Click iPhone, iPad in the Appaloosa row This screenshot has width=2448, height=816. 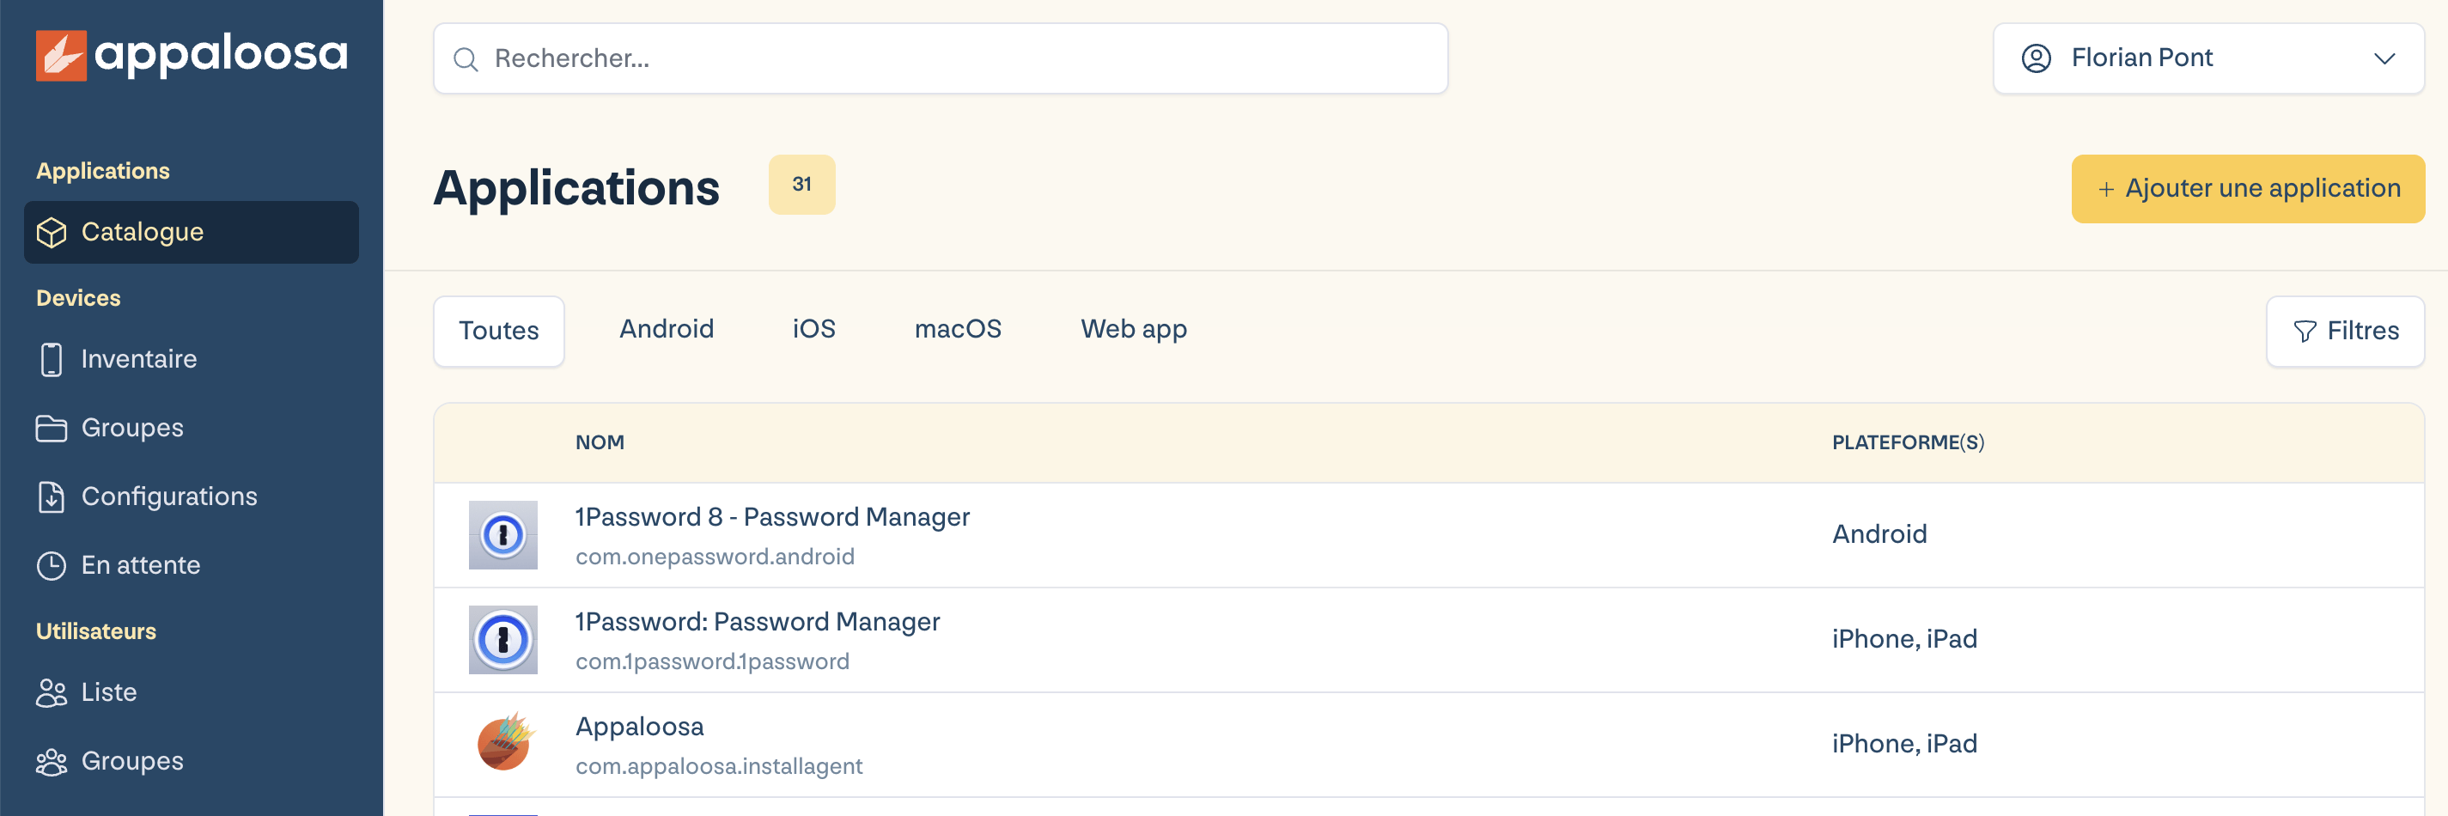click(1903, 744)
